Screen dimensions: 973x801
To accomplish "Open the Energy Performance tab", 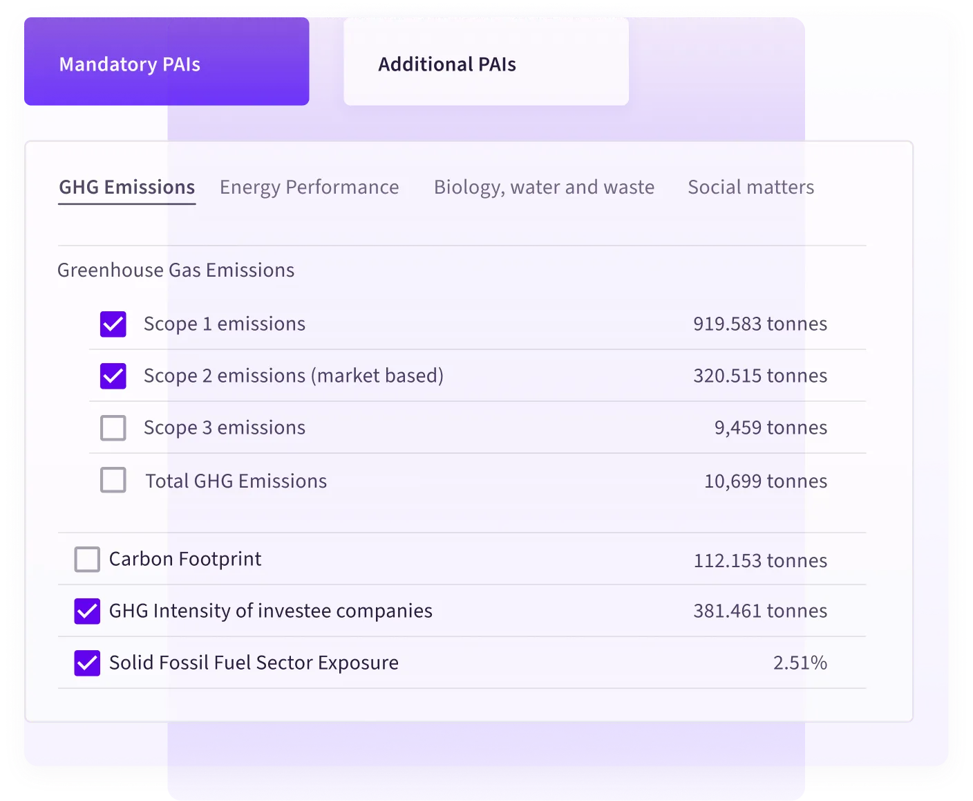I will click(x=309, y=187).
